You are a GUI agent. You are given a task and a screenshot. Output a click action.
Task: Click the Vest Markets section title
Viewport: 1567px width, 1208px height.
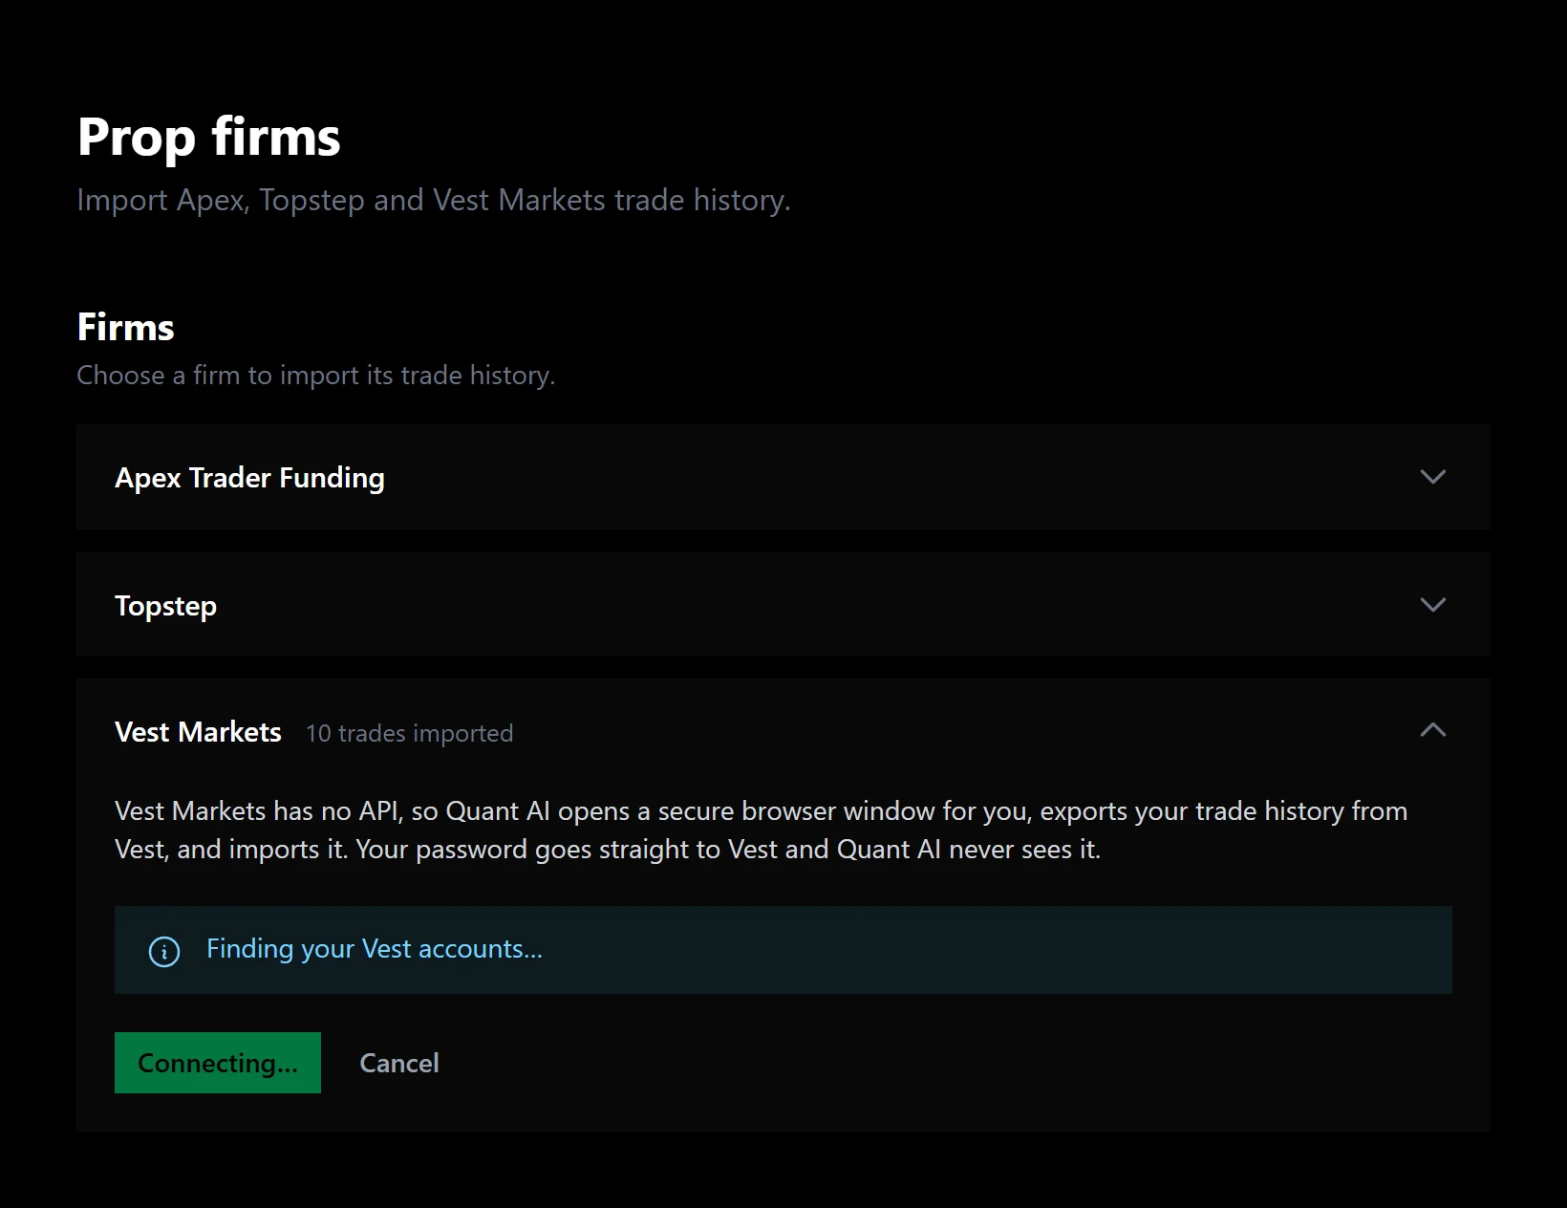coord(198,732)
